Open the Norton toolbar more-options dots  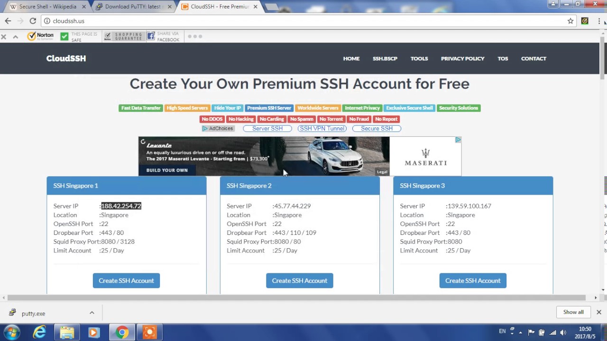(x=195, y=36)
